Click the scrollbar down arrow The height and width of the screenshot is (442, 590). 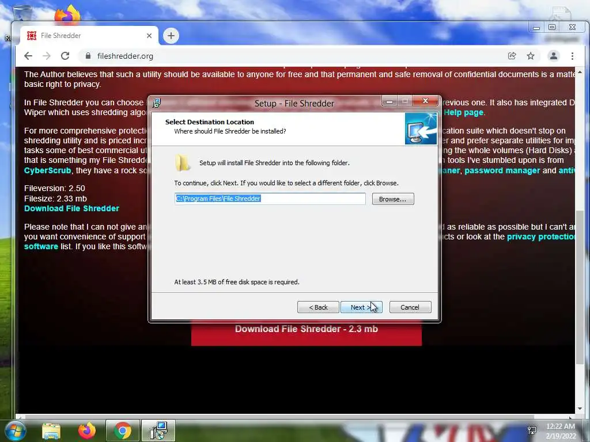coord(580,409)
